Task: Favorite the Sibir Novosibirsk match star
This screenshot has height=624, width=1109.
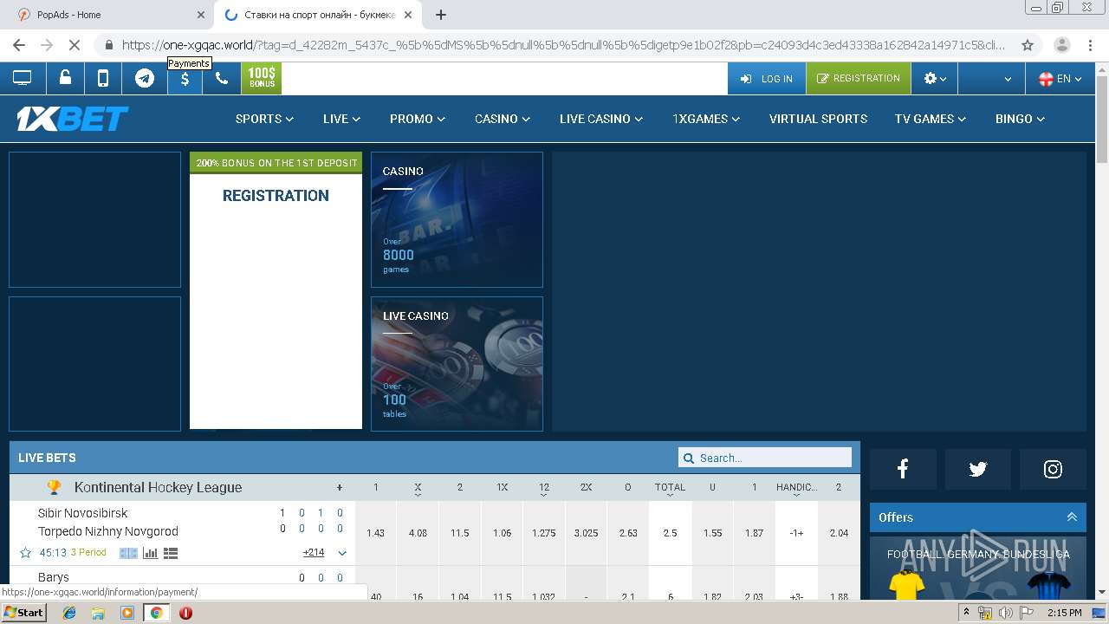Action: [25, 552]
